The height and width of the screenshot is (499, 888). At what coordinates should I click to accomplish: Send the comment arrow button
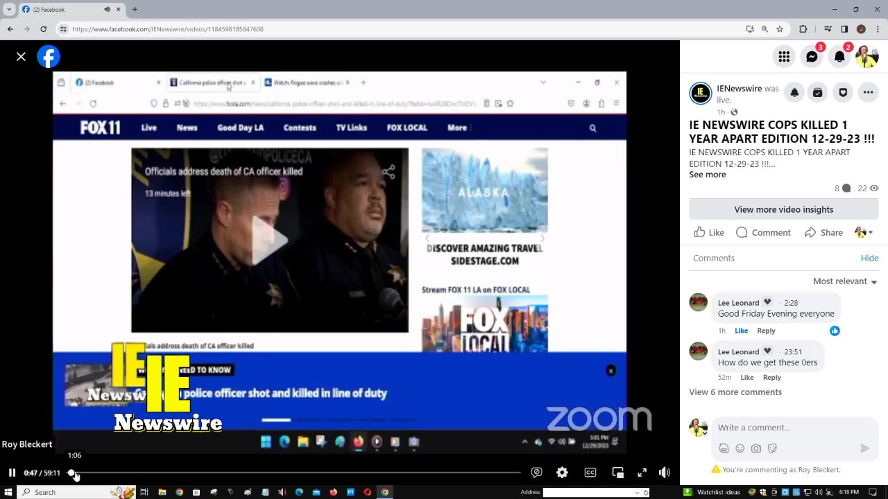click(x=864, y=448)
